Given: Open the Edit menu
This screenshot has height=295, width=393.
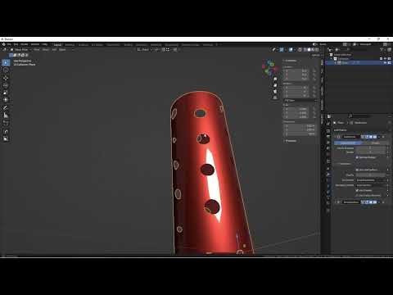Looking at the screenshot, I should tap(16, 44).
